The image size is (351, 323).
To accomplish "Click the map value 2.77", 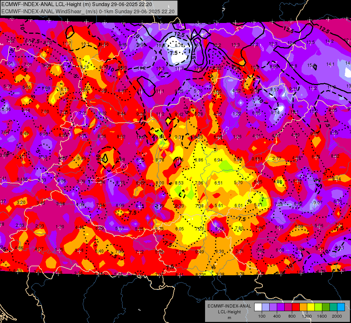I will coord(277,159).
